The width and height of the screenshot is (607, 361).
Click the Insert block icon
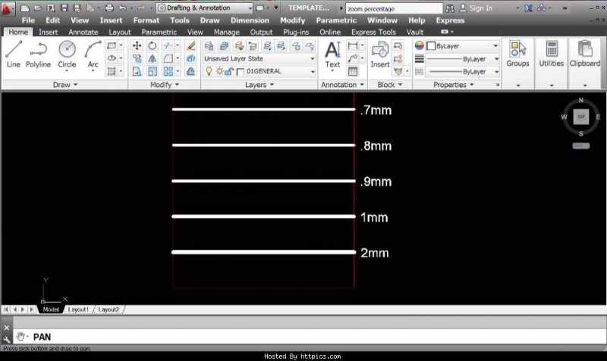[x=380, y=54]
